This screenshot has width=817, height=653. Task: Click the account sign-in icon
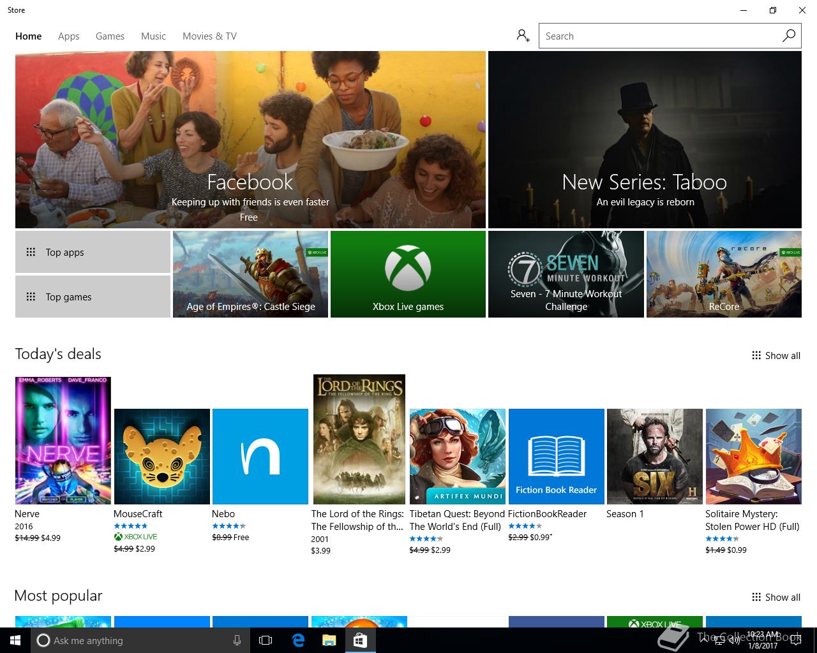pos(523,36)
